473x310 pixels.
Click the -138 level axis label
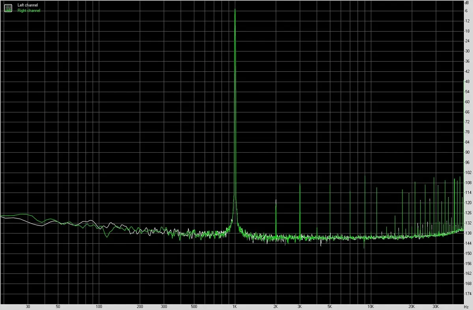click(x=468, y=233)
